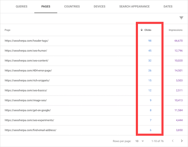
Task: Select the Pages tab
Action: pyautogui.click(x=46, y=6)
